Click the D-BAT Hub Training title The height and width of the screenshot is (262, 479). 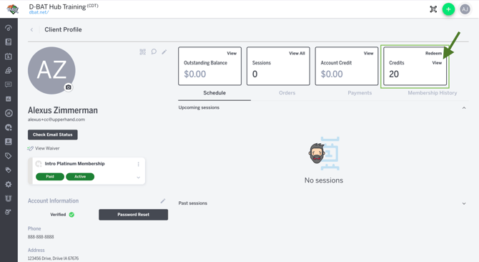coord(57,6)
